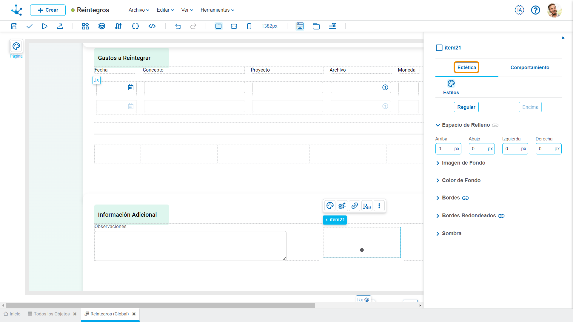This screenshot has width=573, height=322.
Task: Redo the last action
Action: point(193,26)
